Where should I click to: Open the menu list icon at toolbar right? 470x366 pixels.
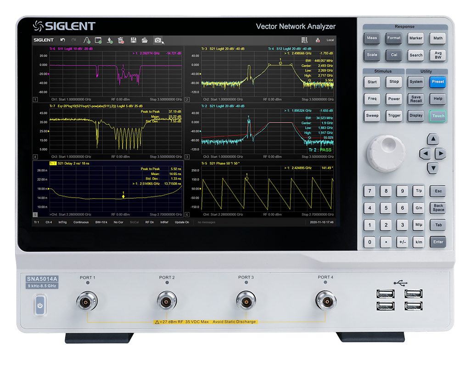click(304, 40)
